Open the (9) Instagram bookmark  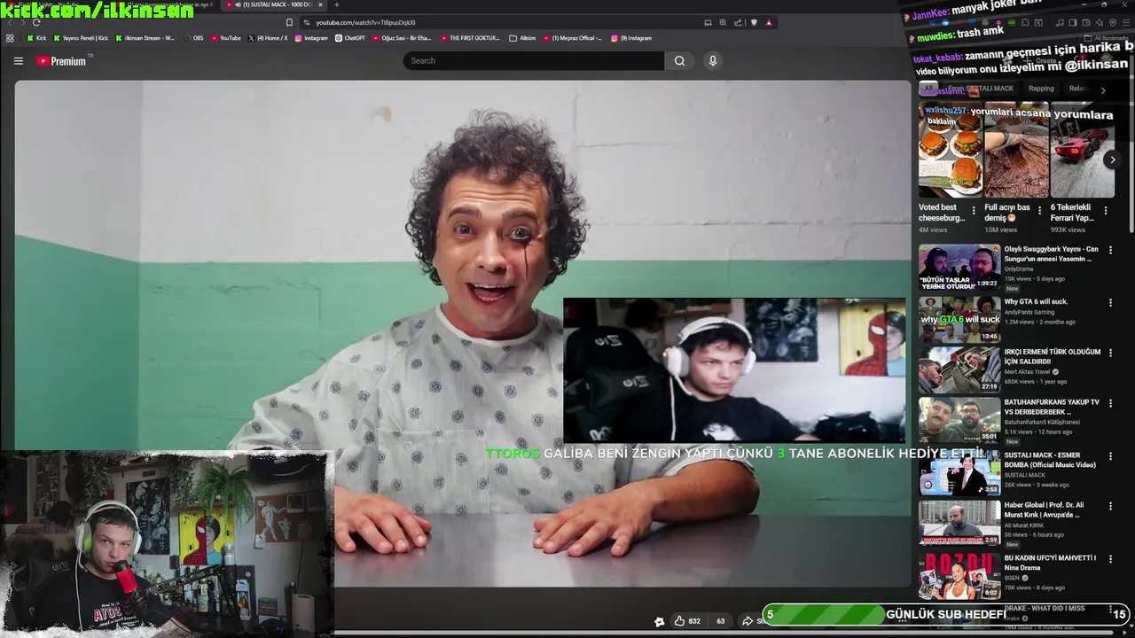631,38
